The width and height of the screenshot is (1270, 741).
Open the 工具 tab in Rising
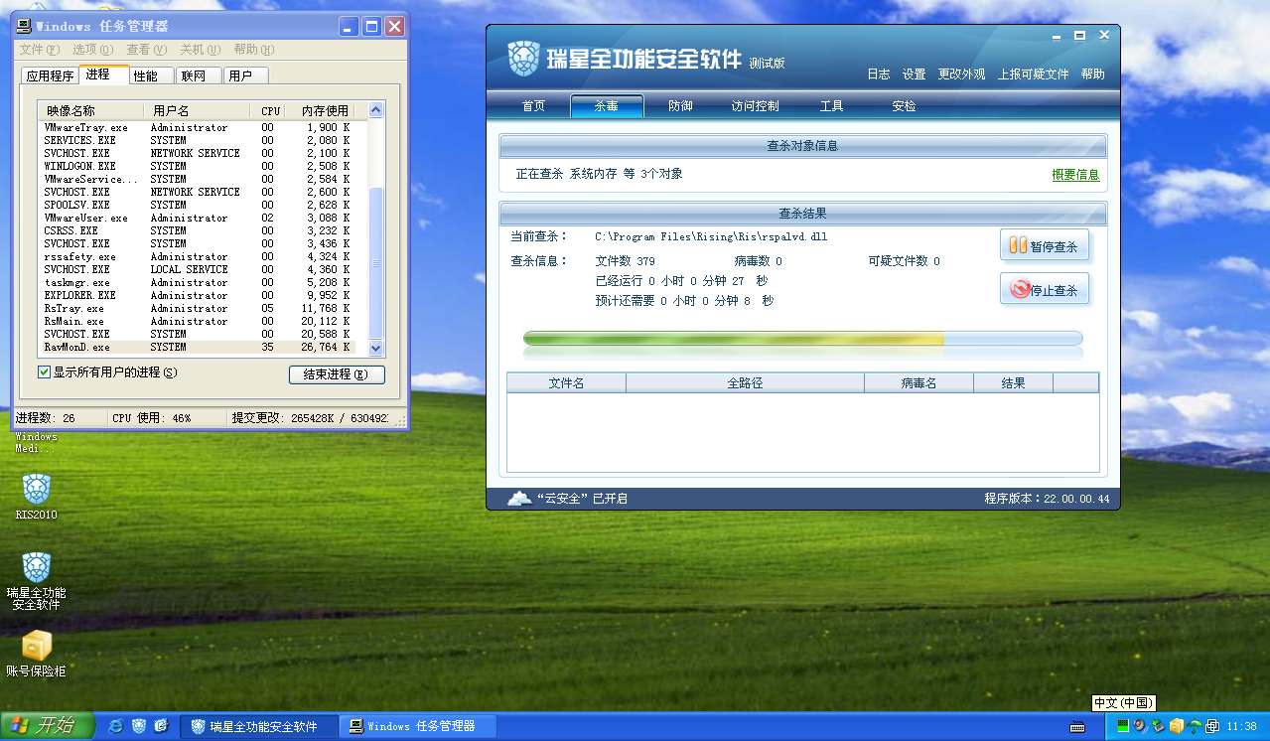click(x=831, y=106)
